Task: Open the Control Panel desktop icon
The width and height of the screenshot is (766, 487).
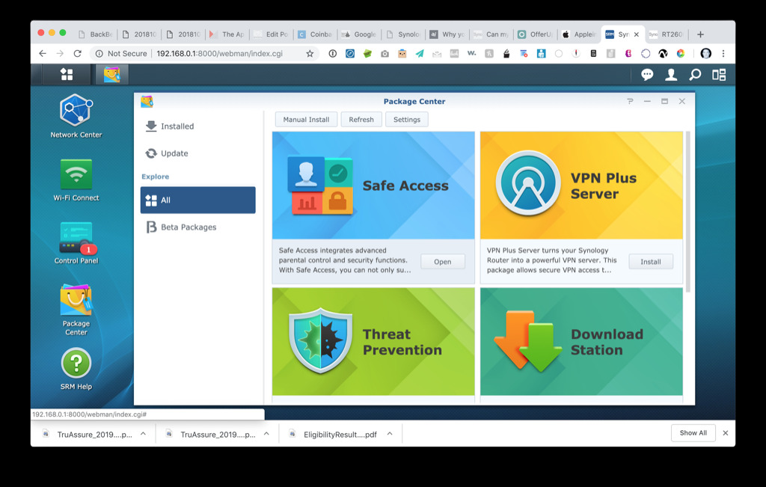Action: pyautogui.click(x=76, y=243)
